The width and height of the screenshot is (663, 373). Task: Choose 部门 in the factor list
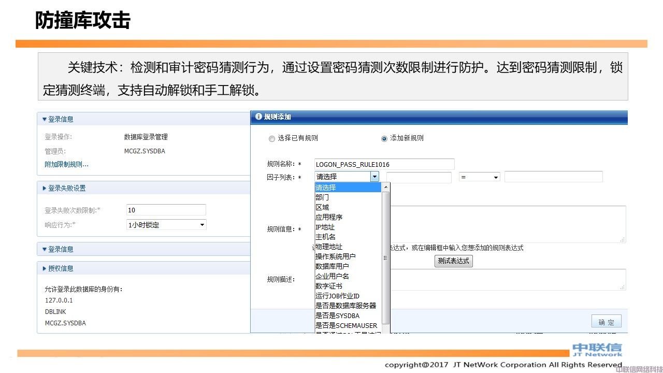tap(348, 197)
